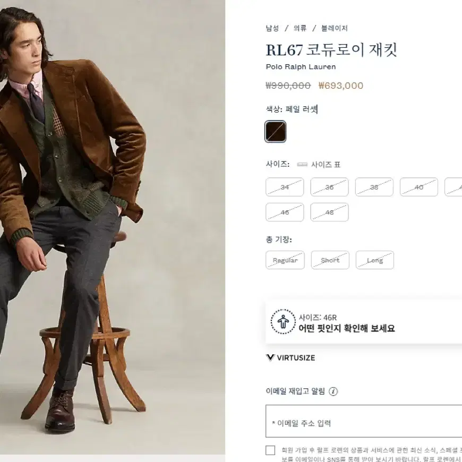Select the Long length option
Viewport: 462px width, 462px height.
point(375,260)
